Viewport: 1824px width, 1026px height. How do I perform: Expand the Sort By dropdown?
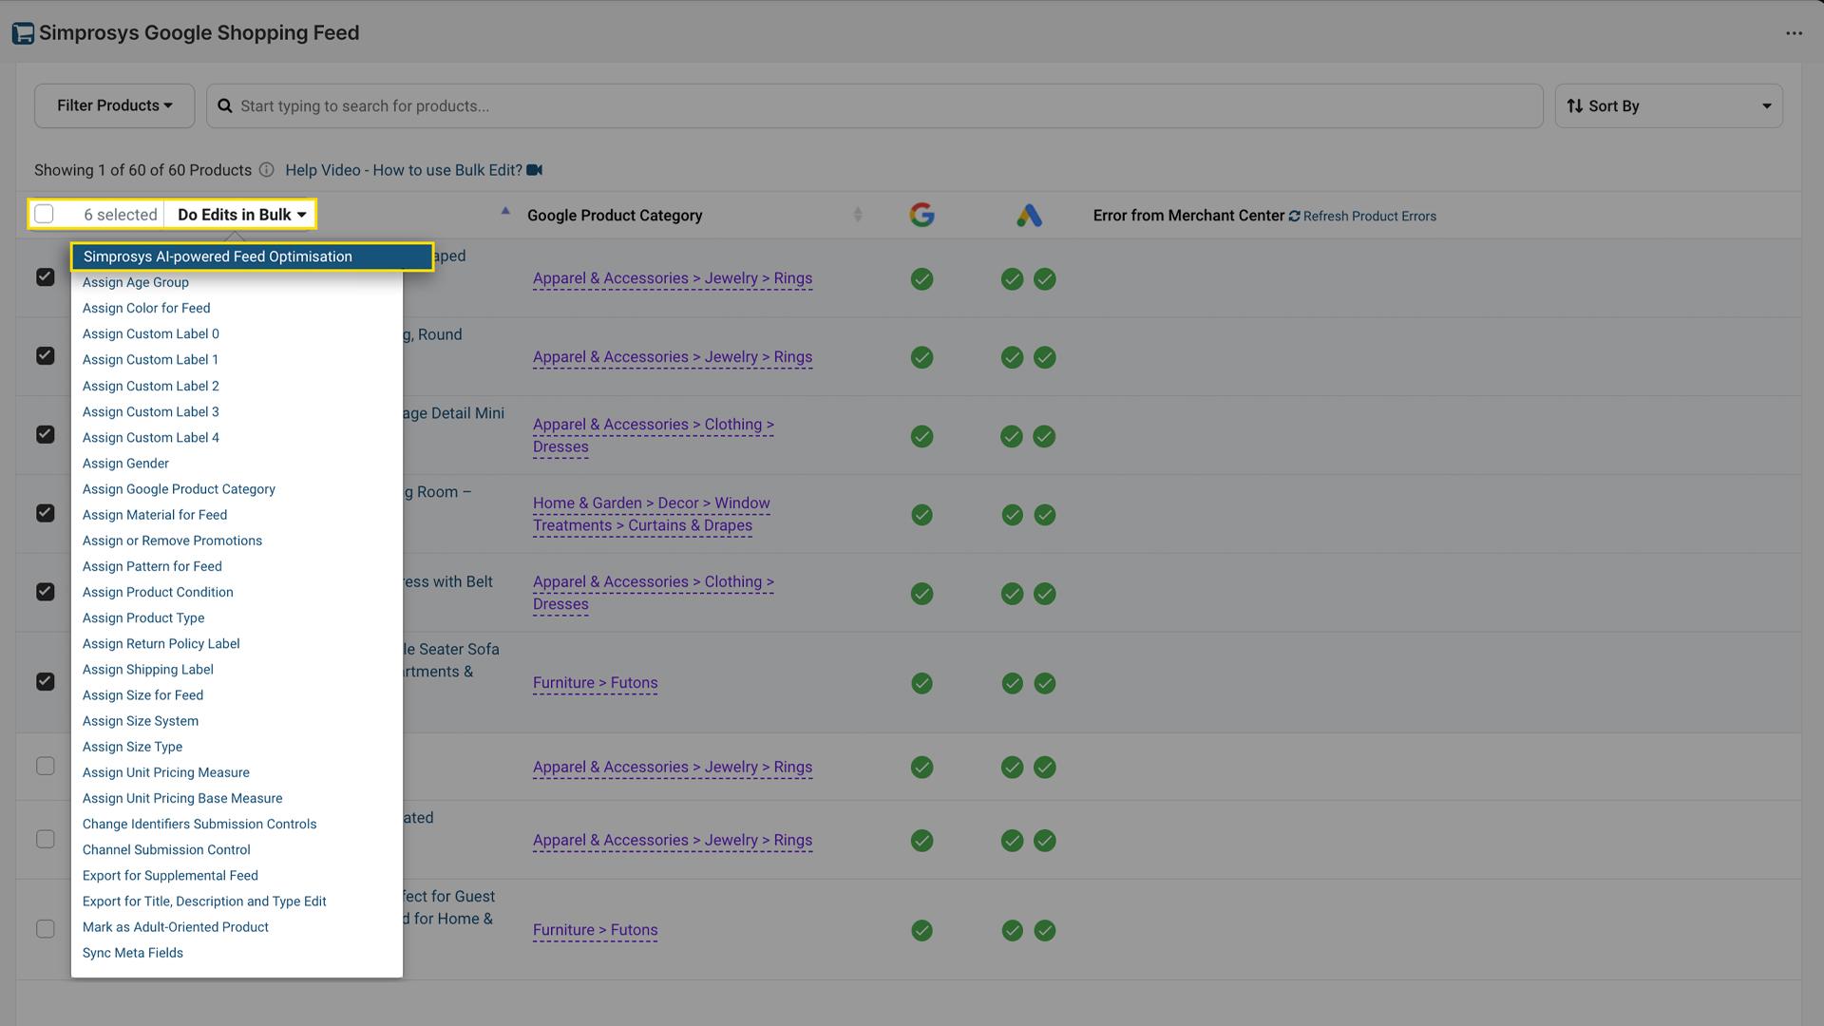click(x=1667, y=105)
